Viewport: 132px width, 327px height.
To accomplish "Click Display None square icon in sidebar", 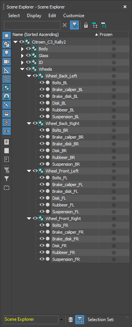I will click(6, 151).
